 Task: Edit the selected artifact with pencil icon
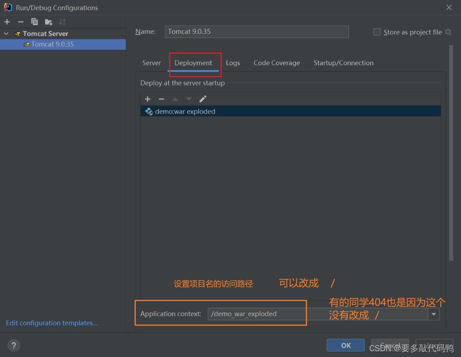click(x=203, y=99)
